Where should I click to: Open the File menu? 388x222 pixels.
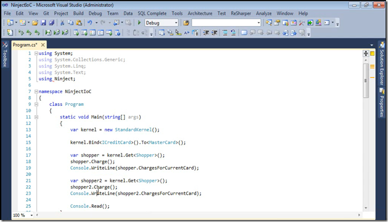[7, 13]
